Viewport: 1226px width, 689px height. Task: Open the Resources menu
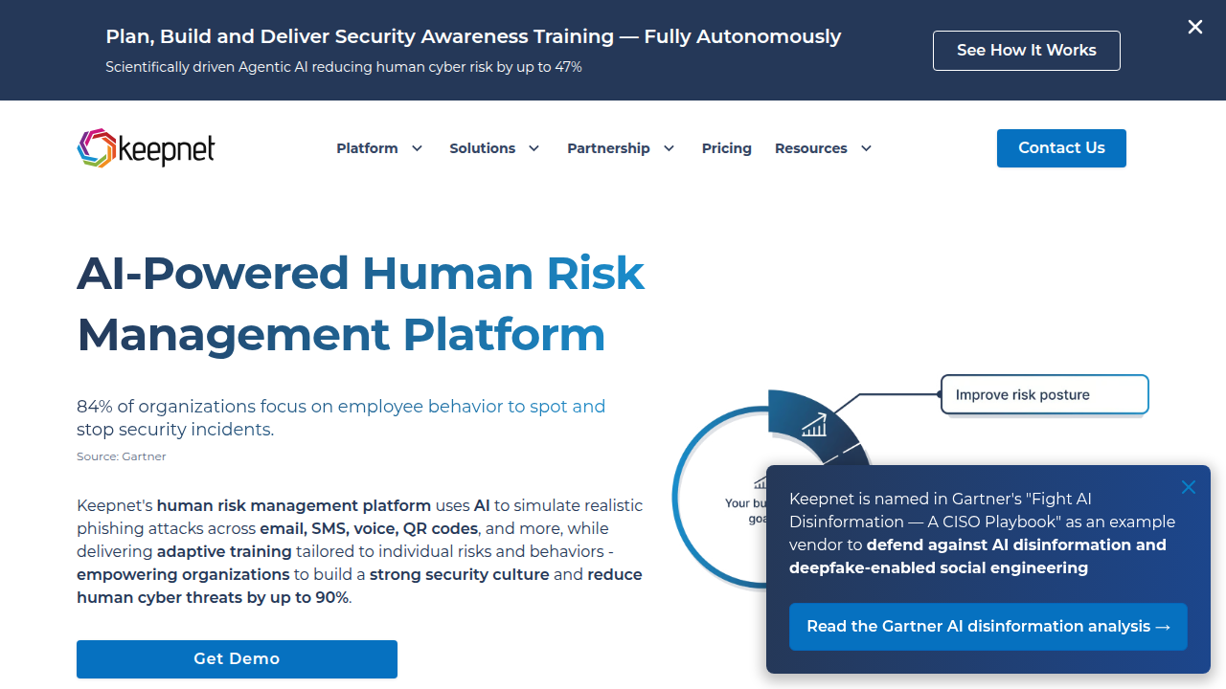click(x=811, y=148)
